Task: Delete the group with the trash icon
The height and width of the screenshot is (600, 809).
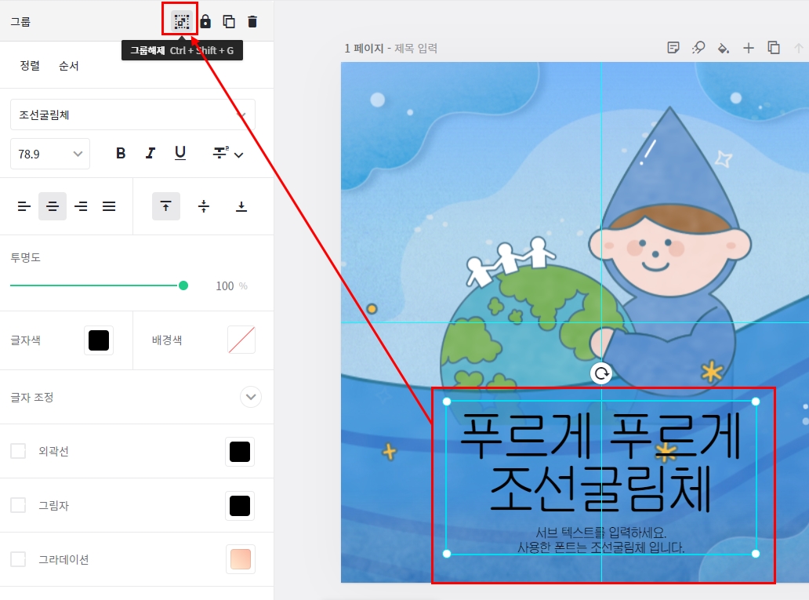Action: coord(252,21)
